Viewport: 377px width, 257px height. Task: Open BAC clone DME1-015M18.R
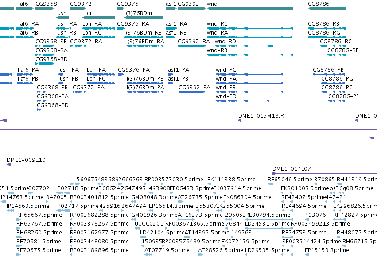[261, 116]
